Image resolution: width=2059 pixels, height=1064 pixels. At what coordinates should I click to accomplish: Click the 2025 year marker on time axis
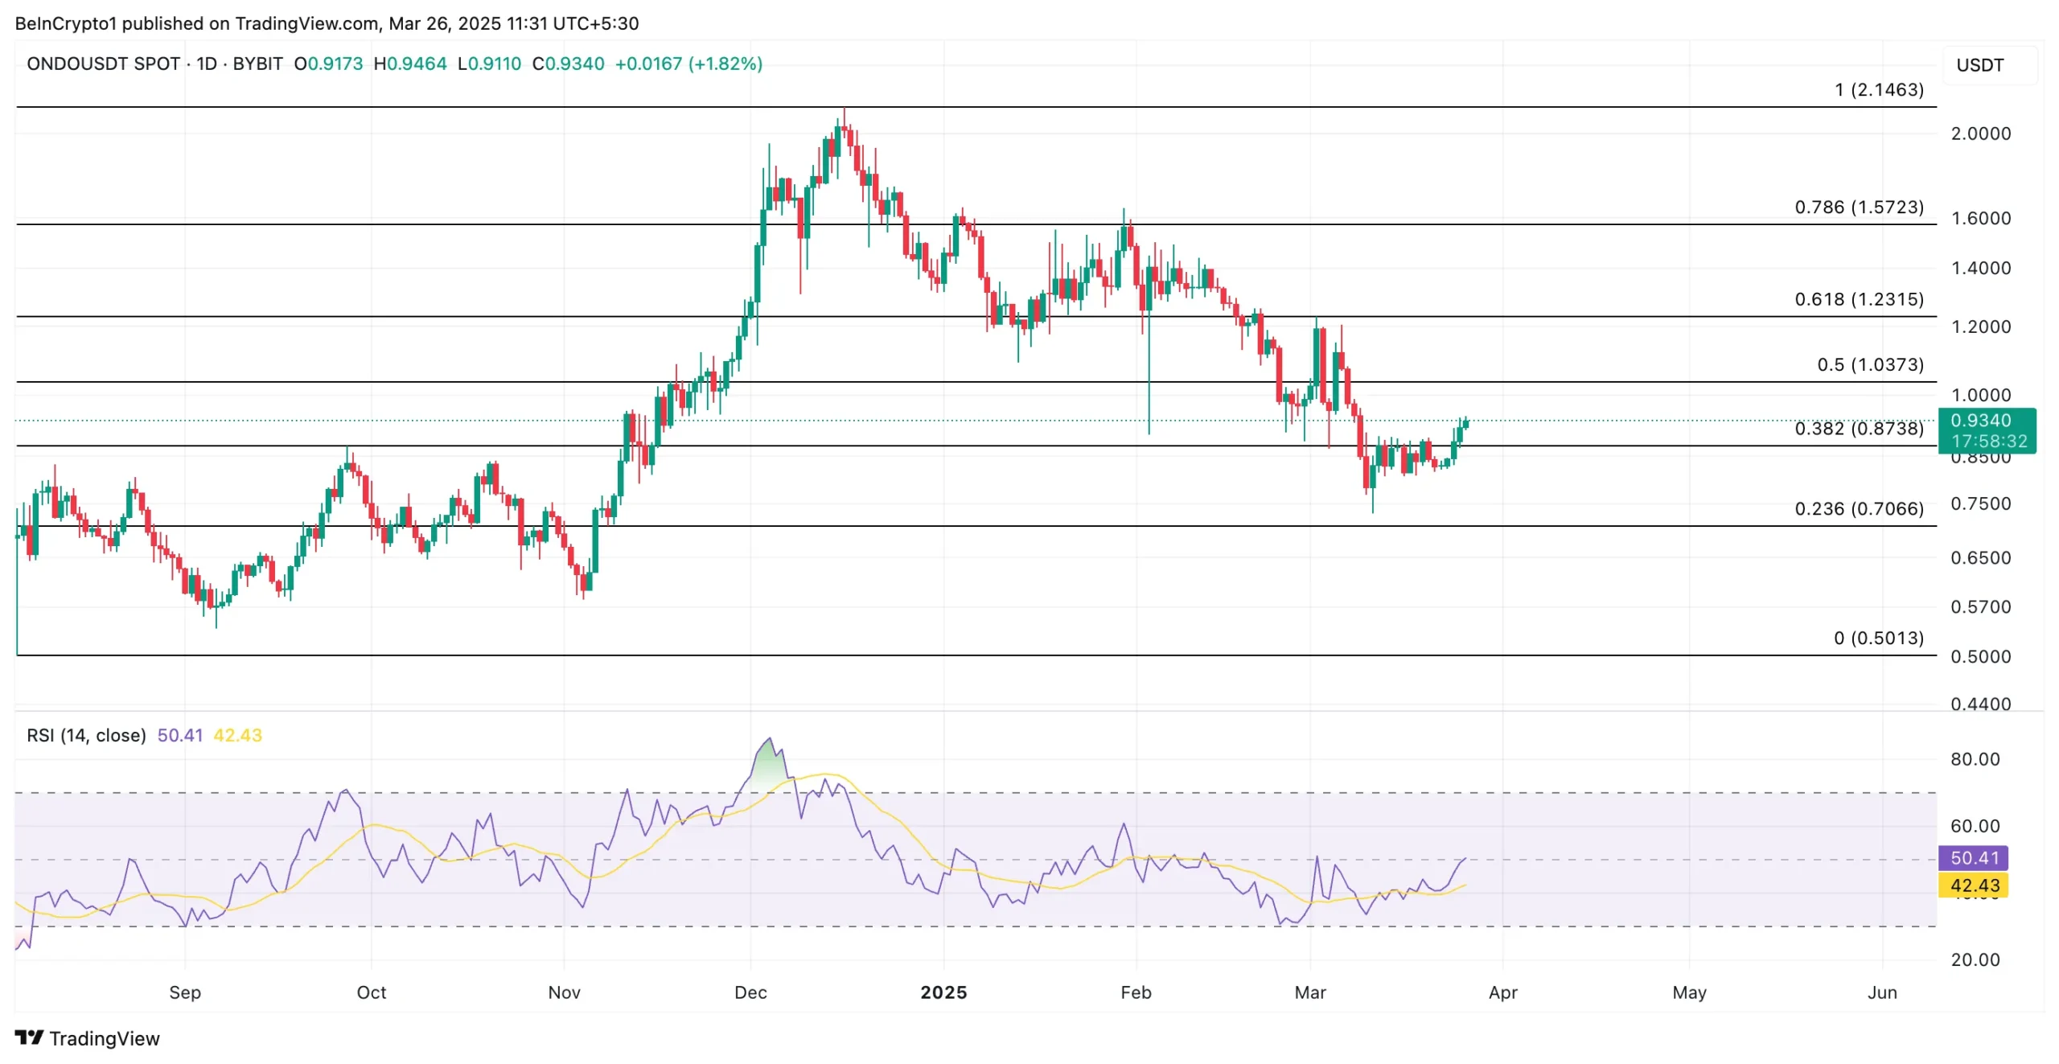pos(943,992)
